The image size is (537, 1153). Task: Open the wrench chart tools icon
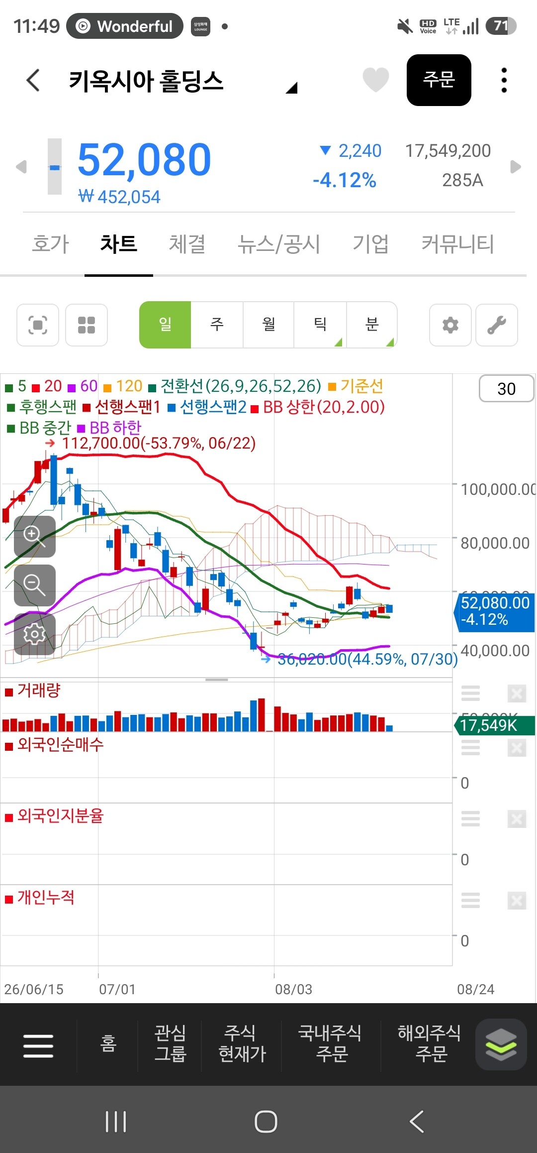tap(497, 325)
